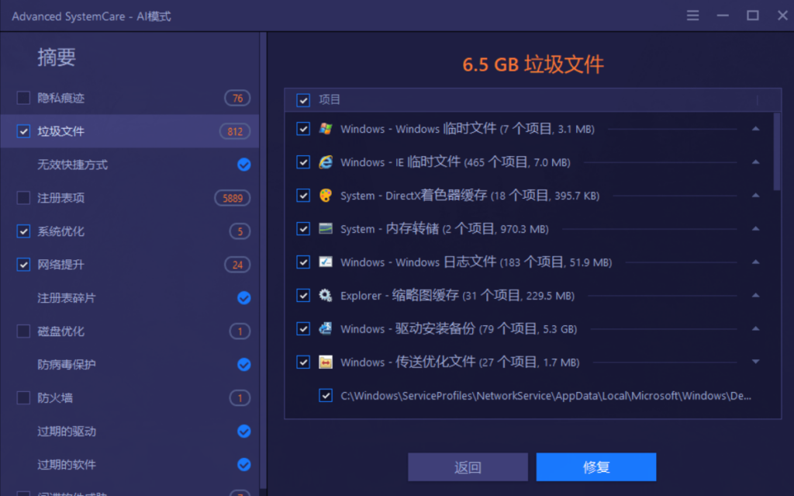Enable the 磁盘优化 checkbox
Screen dimensions: 794x496
tap(23, 331)
